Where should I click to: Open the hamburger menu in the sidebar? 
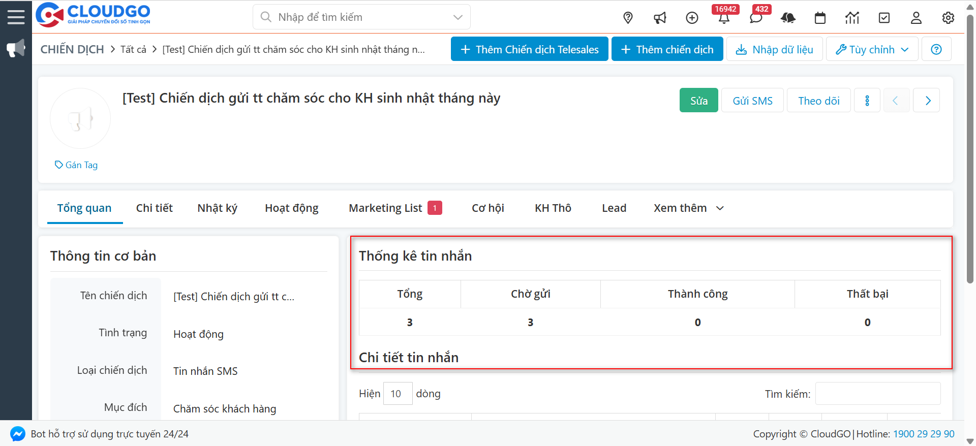[16, 17]
